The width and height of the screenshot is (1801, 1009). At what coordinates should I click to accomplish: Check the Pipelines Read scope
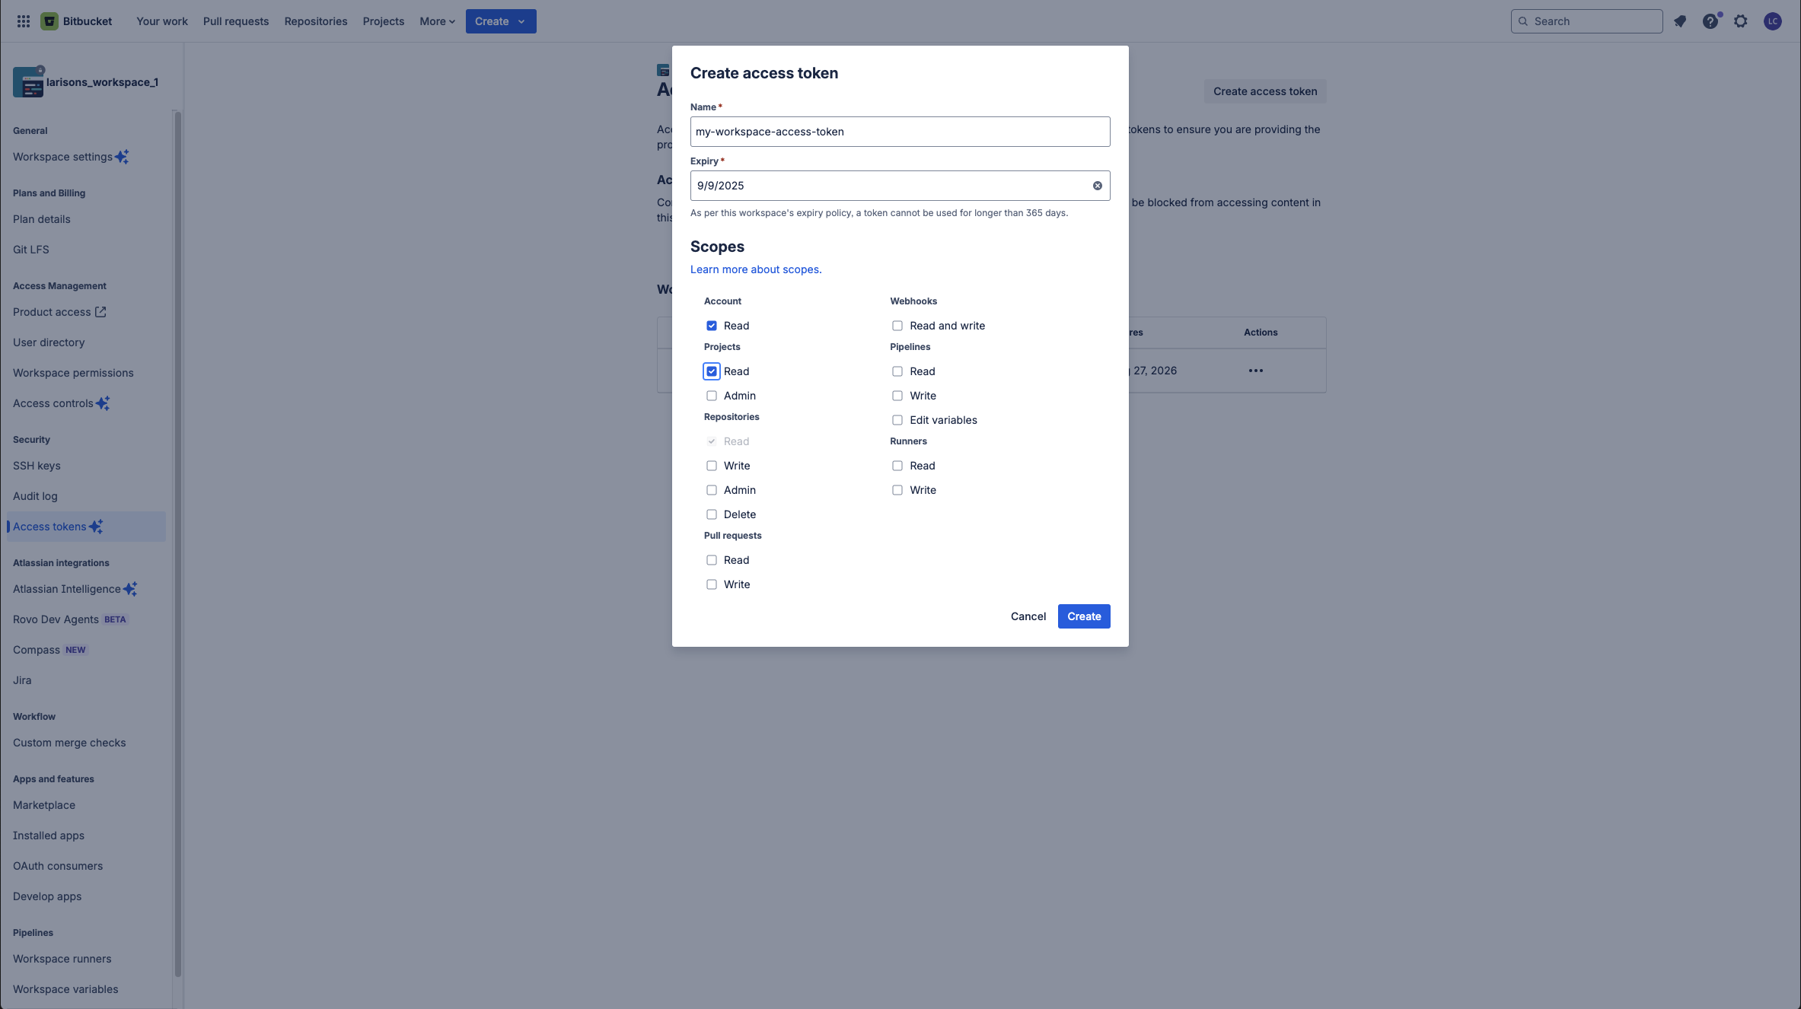(897, 371)
